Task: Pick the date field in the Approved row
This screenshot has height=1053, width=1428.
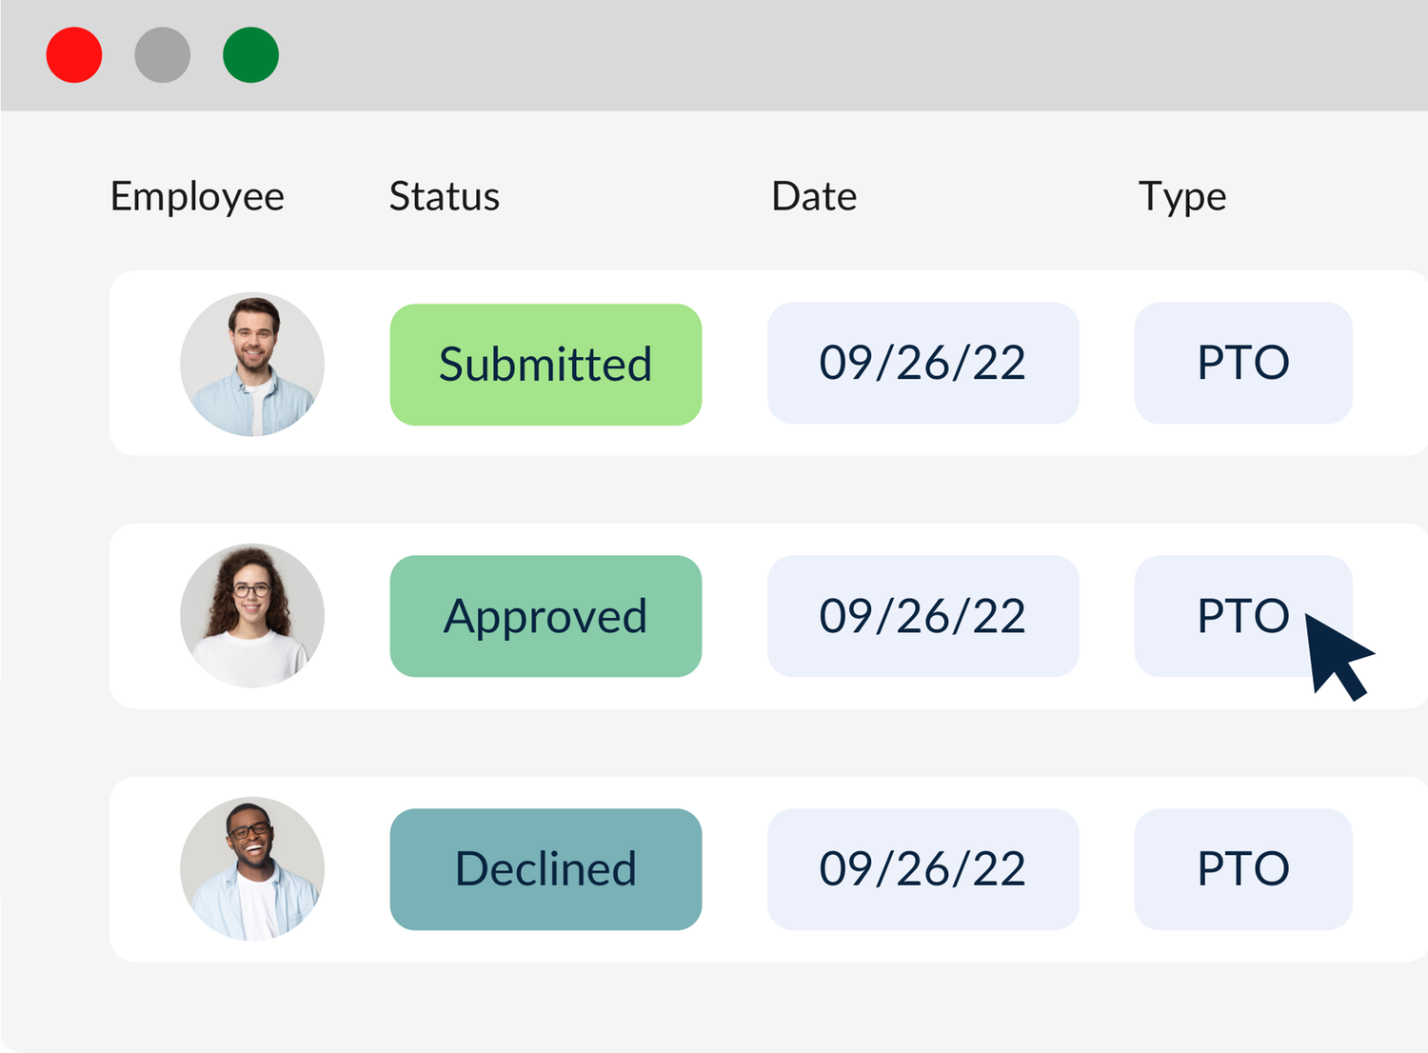Action: [922, 616]
